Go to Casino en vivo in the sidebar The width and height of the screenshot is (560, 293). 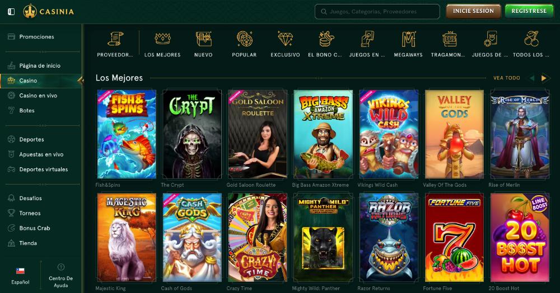(38, 96)
